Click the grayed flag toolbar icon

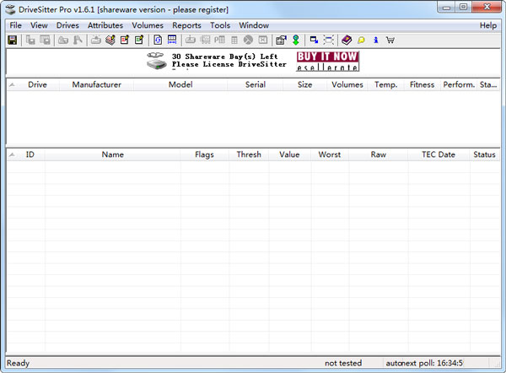pyautogui.click(x=78, y=40)
